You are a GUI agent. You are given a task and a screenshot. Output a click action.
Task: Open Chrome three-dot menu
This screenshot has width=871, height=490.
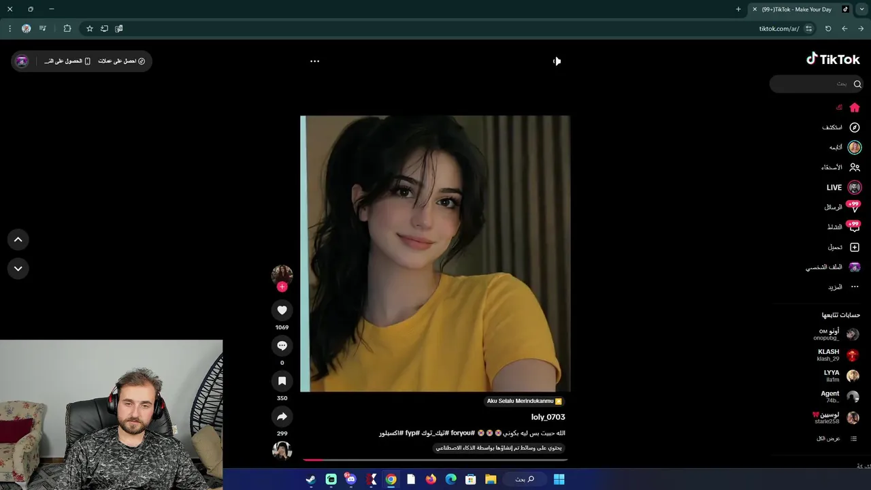tap(10, 29)
